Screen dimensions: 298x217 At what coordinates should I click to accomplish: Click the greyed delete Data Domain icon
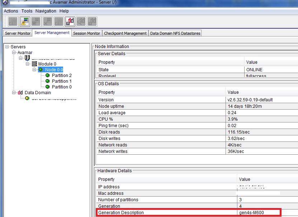coord(93,21)
